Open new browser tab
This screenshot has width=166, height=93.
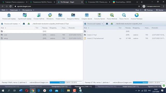(x=142, y=2)
